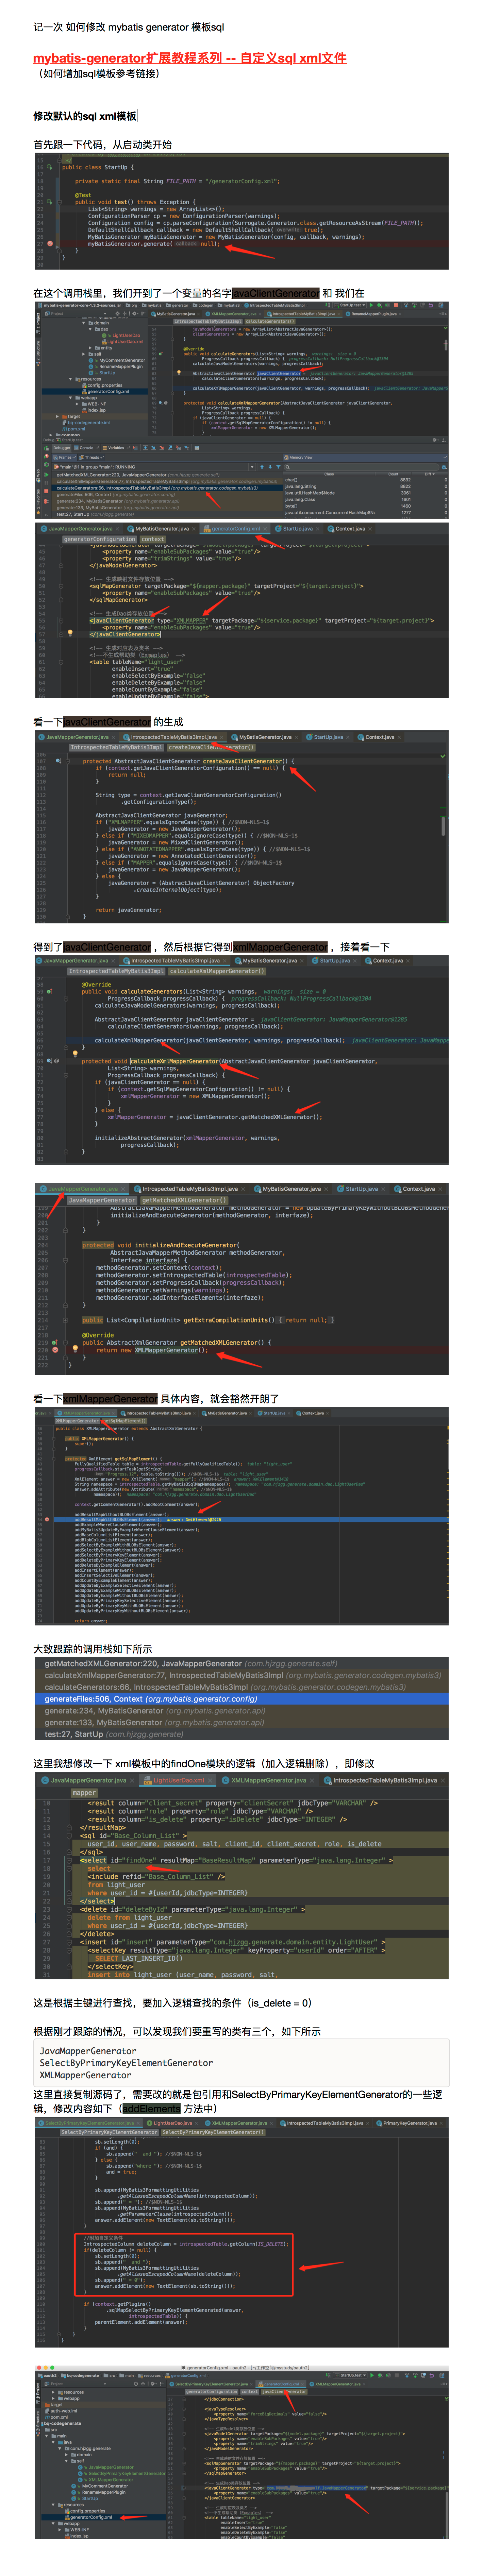Viewport: 483px width, 2576px height.
Task: Open IntrospectedTableMyBatis3Impl.java tab above createJavaClientGenerator breadcrumb
Action: pos(175,737)
